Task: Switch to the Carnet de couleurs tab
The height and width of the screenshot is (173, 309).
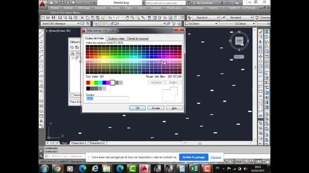Action: (x=138, y=38)
